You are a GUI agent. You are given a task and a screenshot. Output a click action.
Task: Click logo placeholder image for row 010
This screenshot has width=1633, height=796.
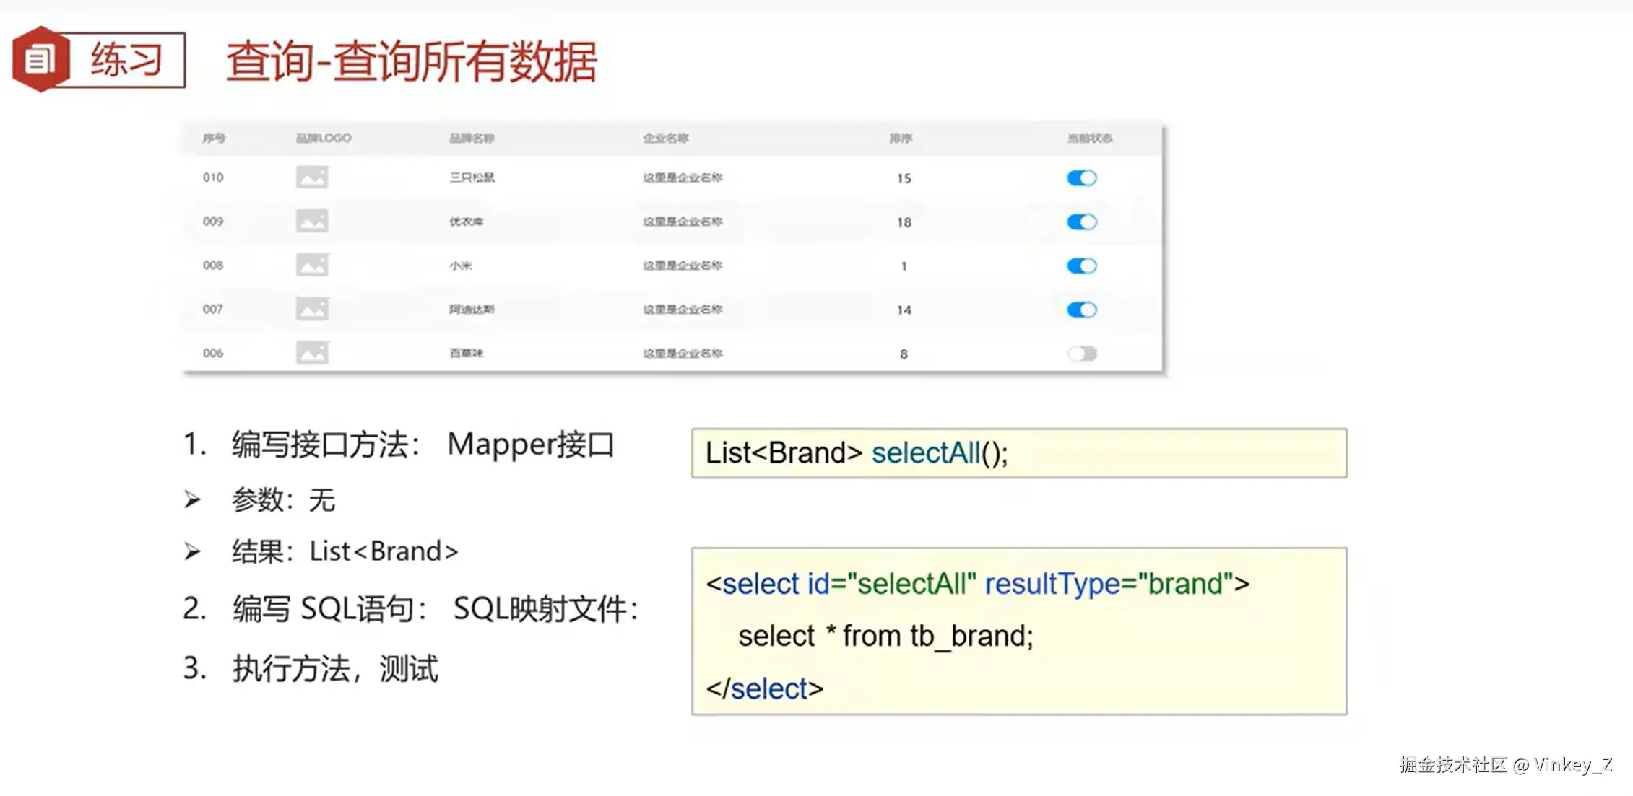click(312, 178)
